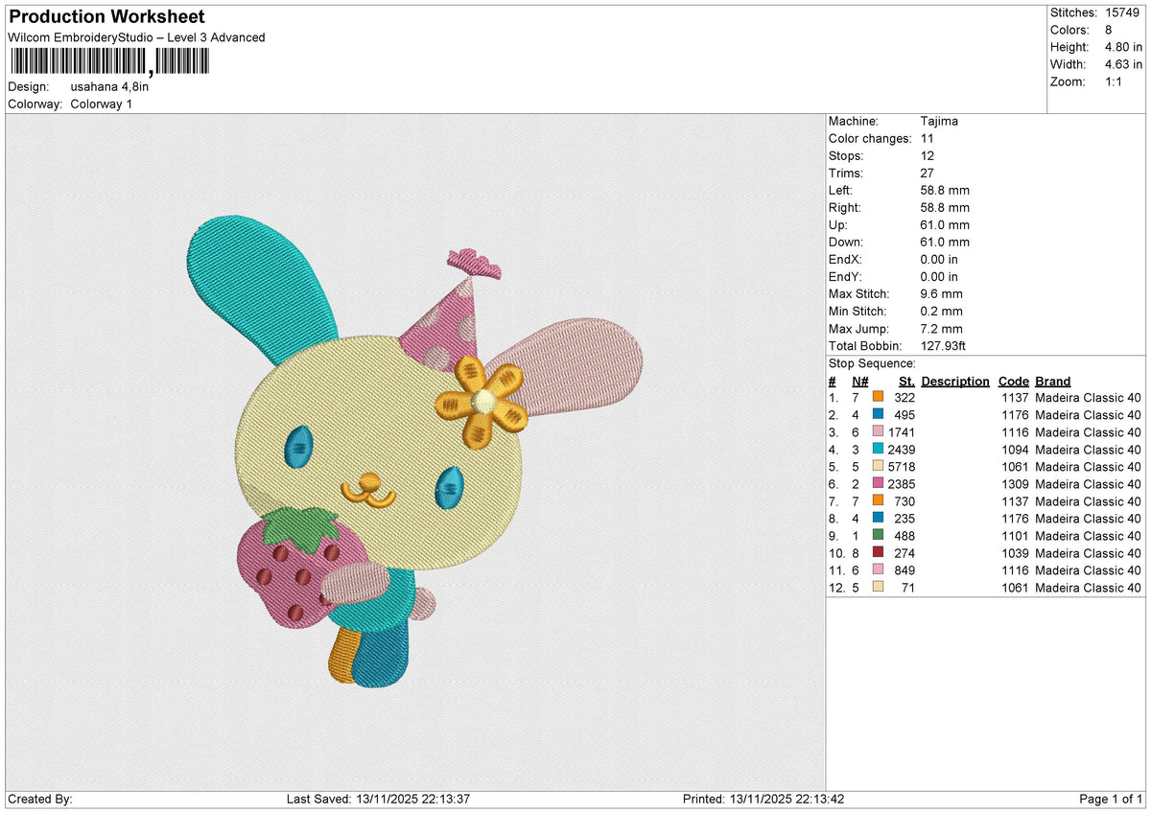1151x813 pixels.
Task: Click the 'Stops:' label
Action: tap(846, 156)
